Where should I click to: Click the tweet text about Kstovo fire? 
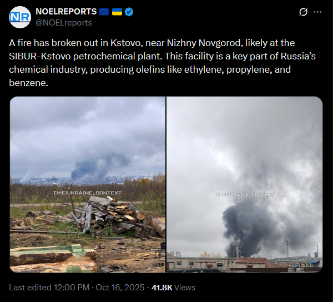click(162, 63)
